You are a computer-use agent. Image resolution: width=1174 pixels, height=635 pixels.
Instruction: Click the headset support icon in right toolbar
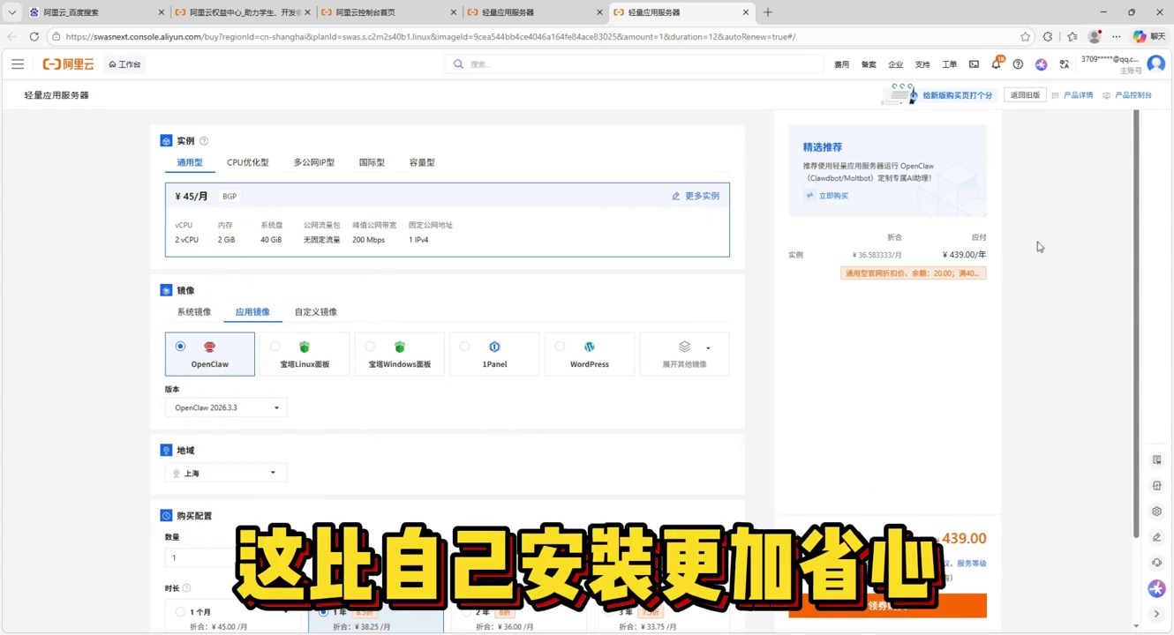[x=1156, y=562]
